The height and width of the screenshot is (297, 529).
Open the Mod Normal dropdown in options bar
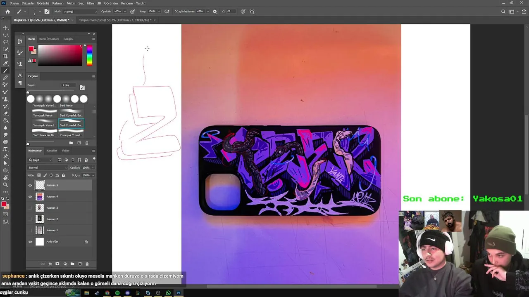(80, 12)
